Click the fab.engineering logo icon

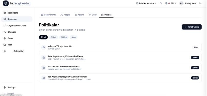tap(6, 3)
